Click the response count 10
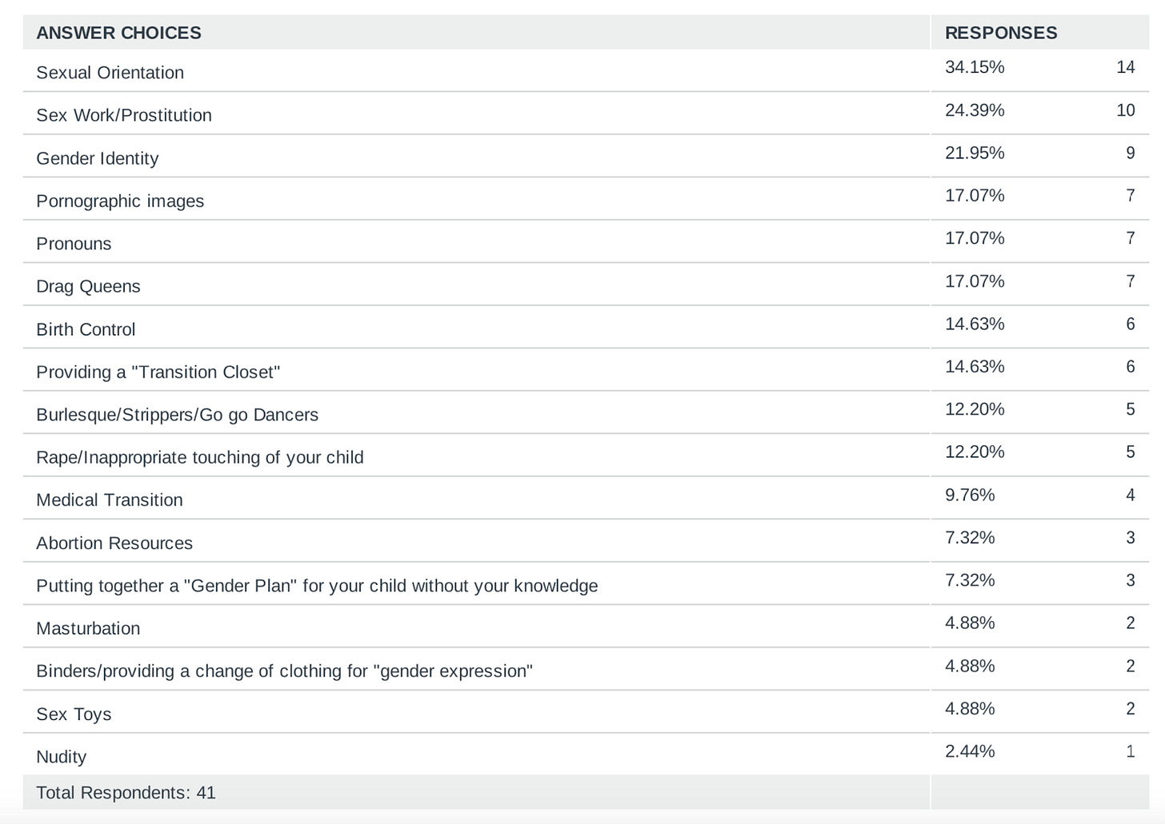1165x824 pixels. point(1126,110)
